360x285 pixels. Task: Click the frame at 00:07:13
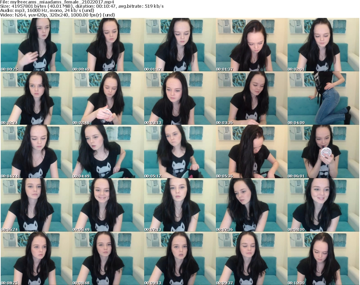point(180,205)
